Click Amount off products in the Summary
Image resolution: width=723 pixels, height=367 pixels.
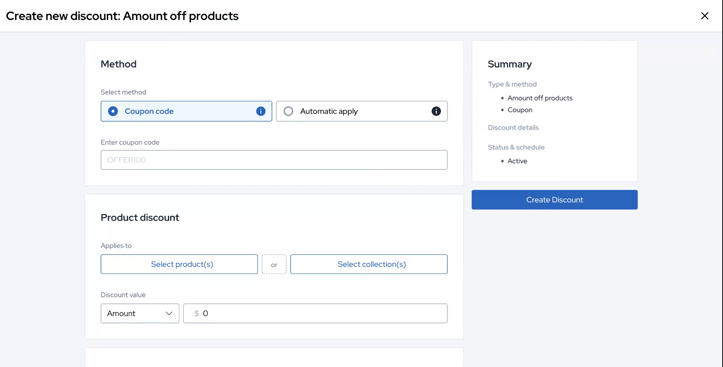(540, 98)
